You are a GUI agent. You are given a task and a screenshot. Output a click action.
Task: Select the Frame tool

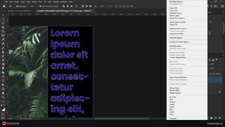coord(3,35)
